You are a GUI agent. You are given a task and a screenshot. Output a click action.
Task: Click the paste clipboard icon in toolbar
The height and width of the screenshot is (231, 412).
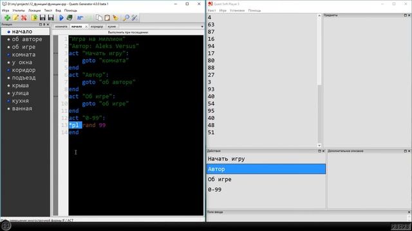[108, 17]
